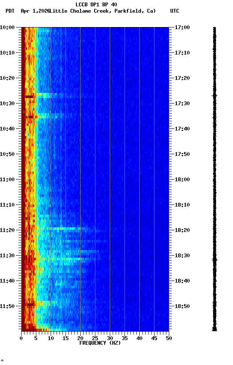Image resolution: width=233 pixels, height=365 pixels.
Task: Click the '11:10' PDT time label
Action: pos(7,205)
